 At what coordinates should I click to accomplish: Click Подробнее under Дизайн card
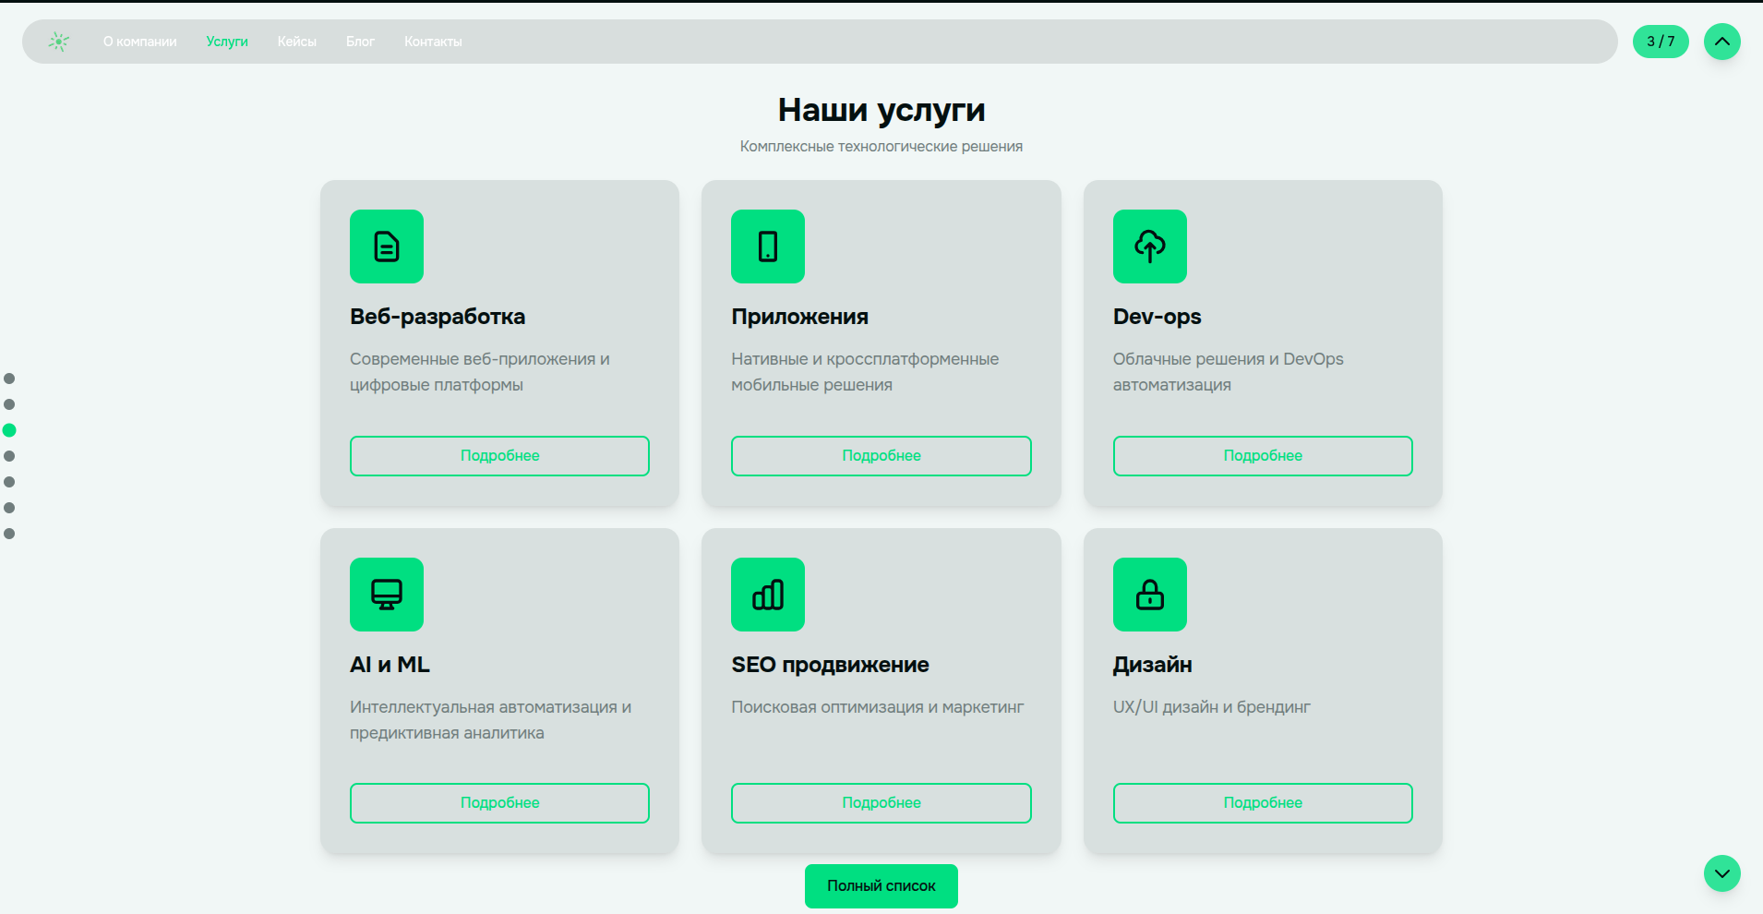point(1262,803)
